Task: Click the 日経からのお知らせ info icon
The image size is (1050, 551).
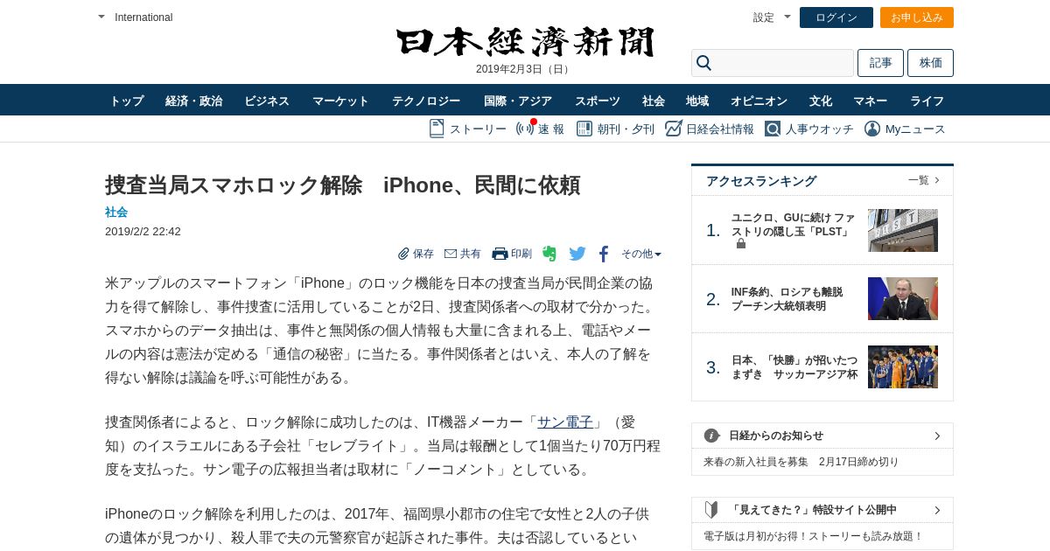Action: 712,436
